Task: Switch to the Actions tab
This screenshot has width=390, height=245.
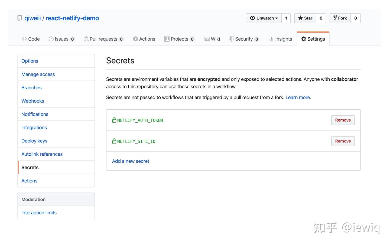Action: [144, 39]
